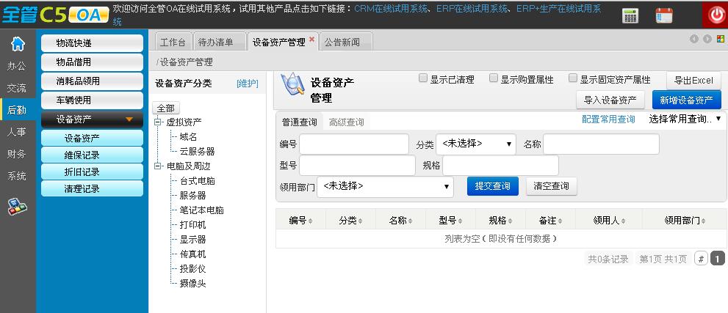Screen dimensions: 728x313
Task: Go to home via house icon
Action: pos(18,44)
